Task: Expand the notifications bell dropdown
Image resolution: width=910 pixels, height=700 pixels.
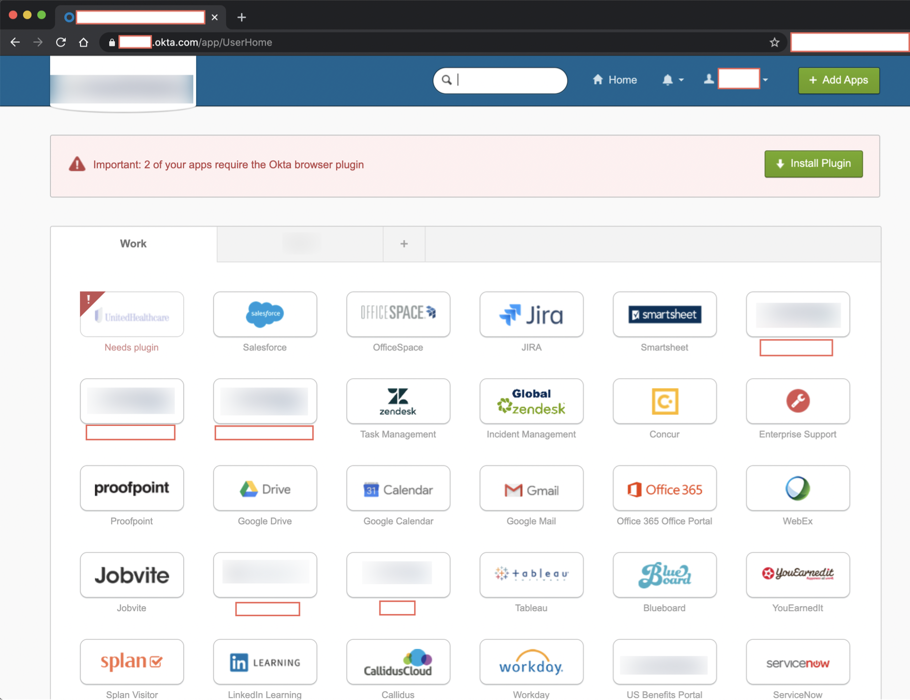Action: tap(673, 80)
